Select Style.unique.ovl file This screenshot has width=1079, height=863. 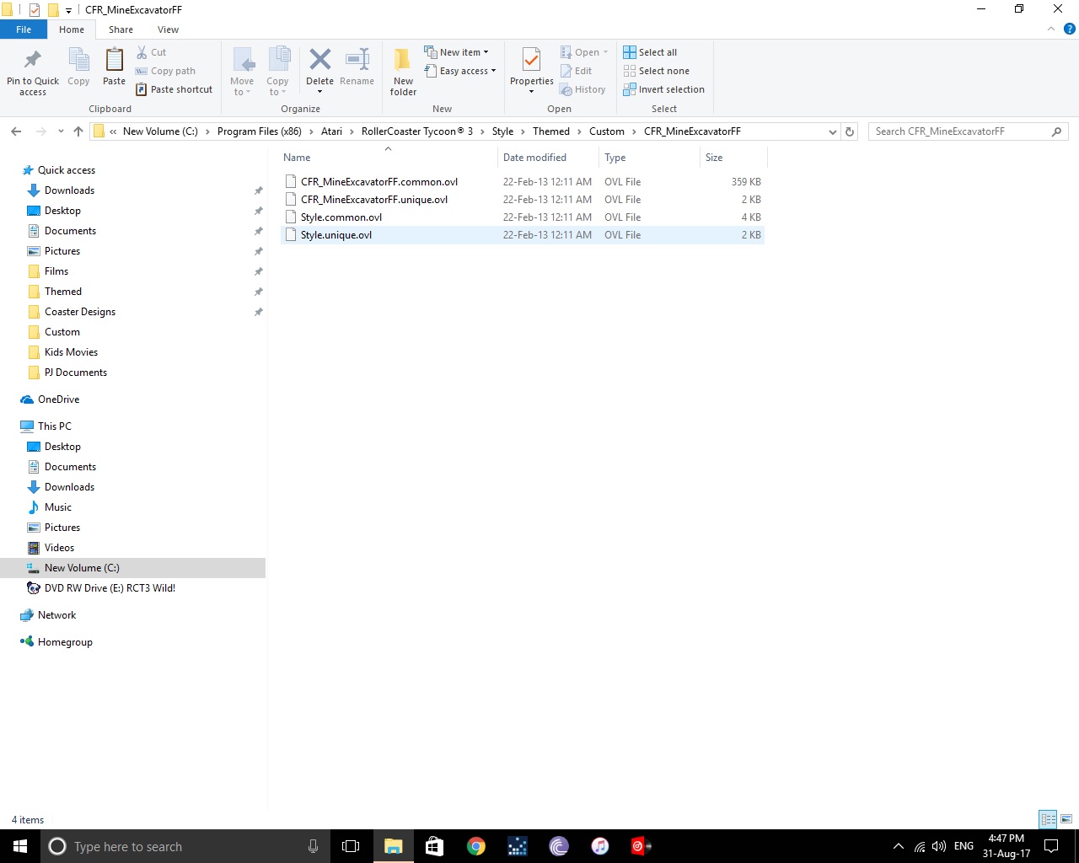coord(522,235)
